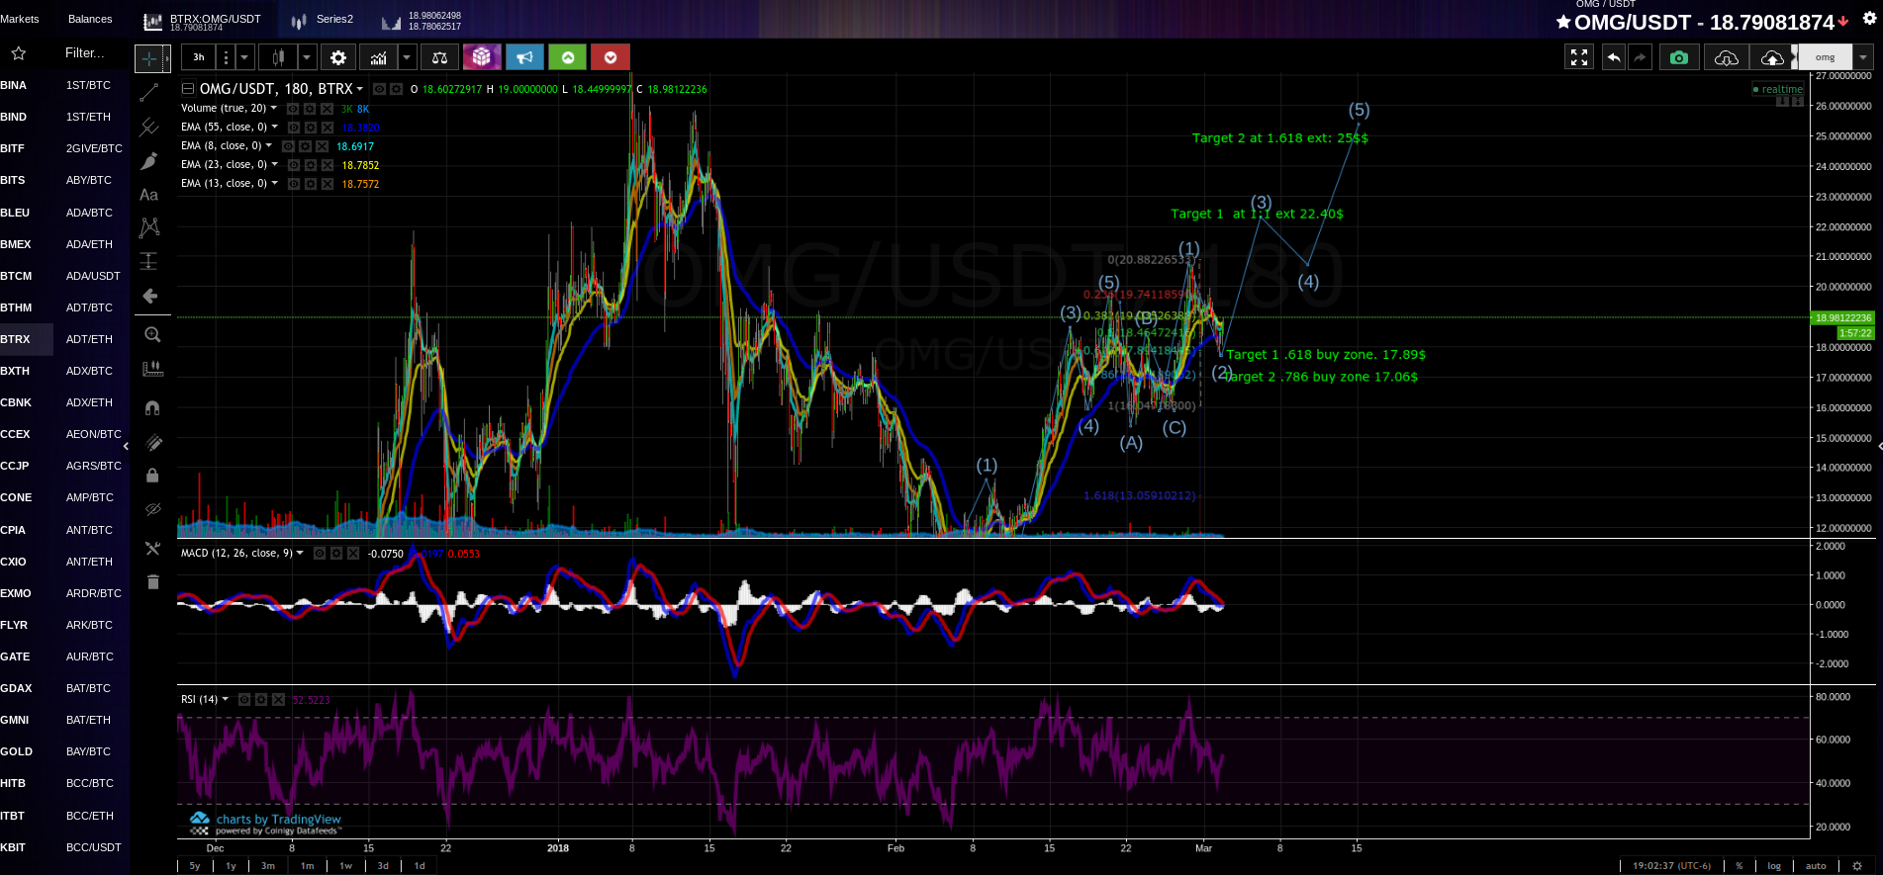This screenshot has height=875, width=1883.
Task: Click the purple cube toolbar button
Action: click(482, 57)
